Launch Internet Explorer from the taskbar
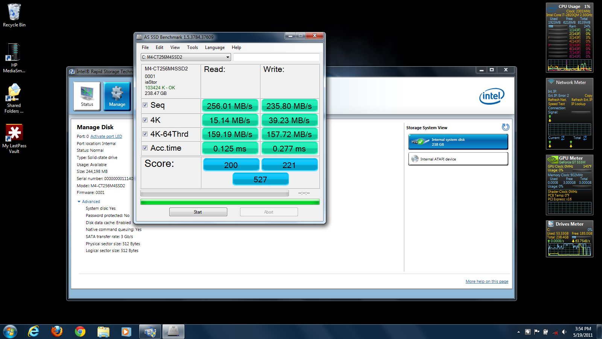602x339 pixels. coord(33,331)
